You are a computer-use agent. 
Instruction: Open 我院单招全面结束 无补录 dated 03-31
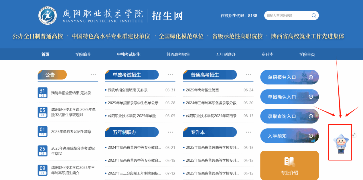point(128,90)
